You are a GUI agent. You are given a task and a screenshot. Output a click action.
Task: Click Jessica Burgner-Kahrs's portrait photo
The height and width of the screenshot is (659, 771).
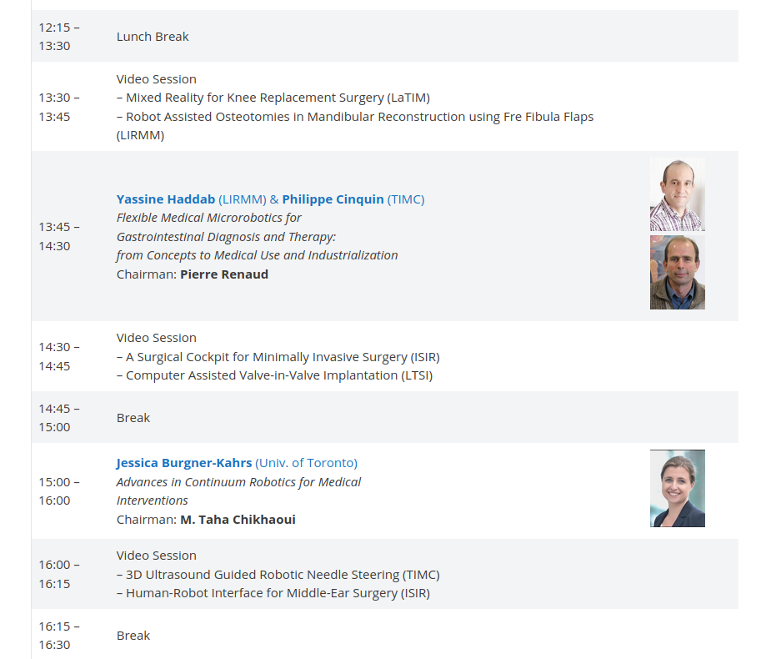[x=677, y=488]
